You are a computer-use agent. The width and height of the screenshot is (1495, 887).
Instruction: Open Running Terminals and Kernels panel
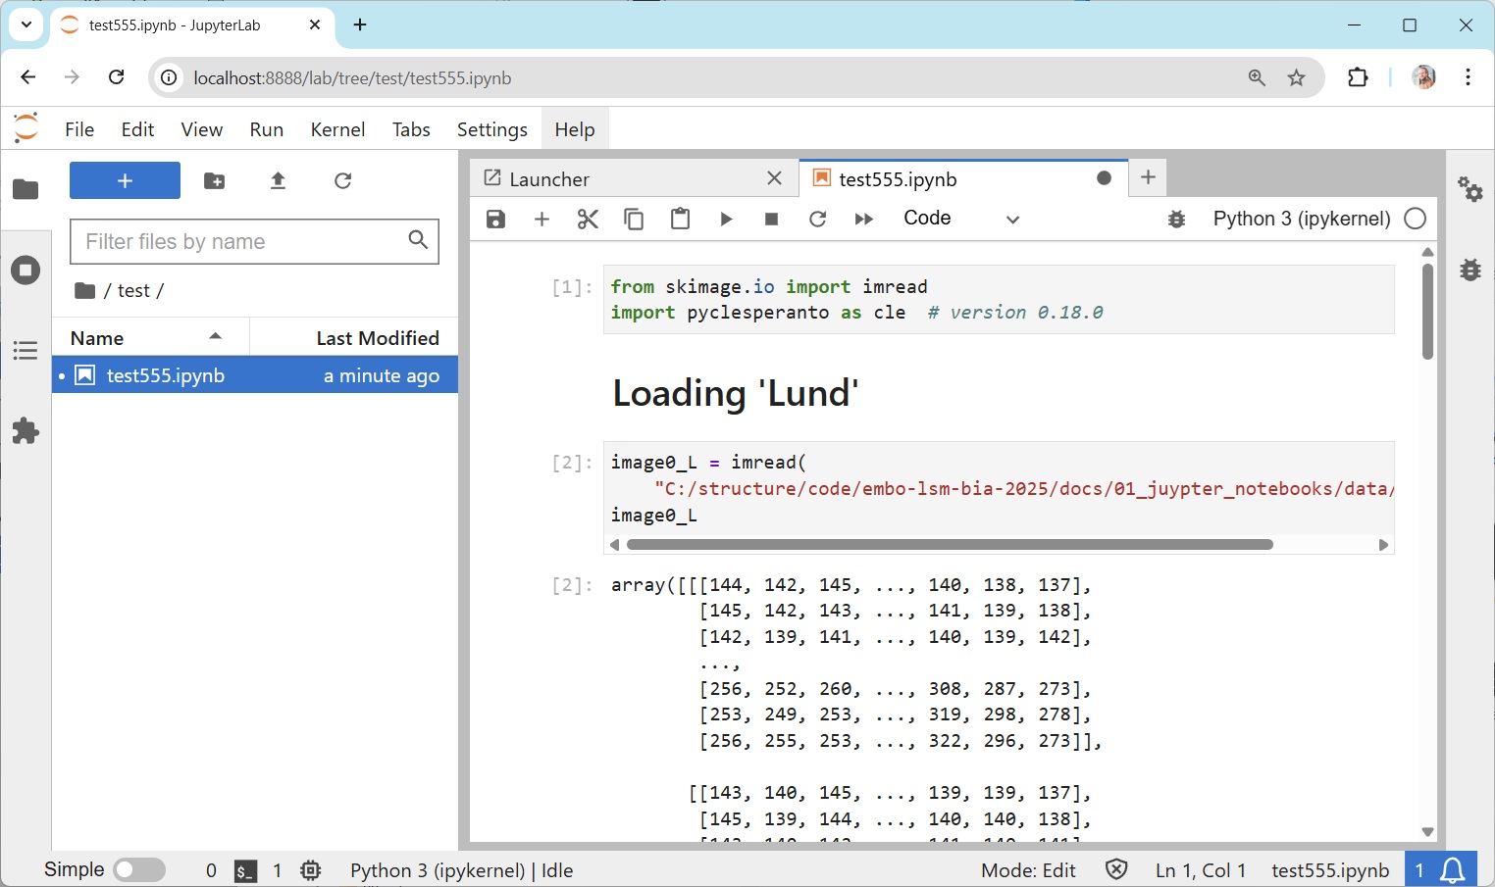coord(26,270)
